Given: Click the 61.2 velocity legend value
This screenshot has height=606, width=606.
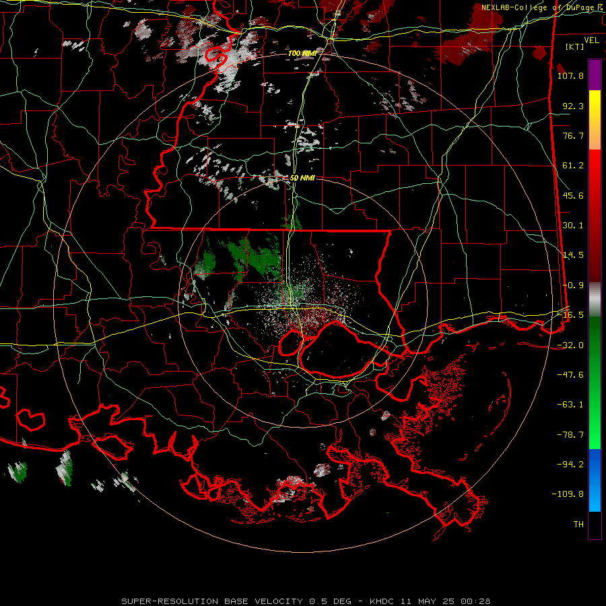Looking at the screenshot, I should coord(573,166).
